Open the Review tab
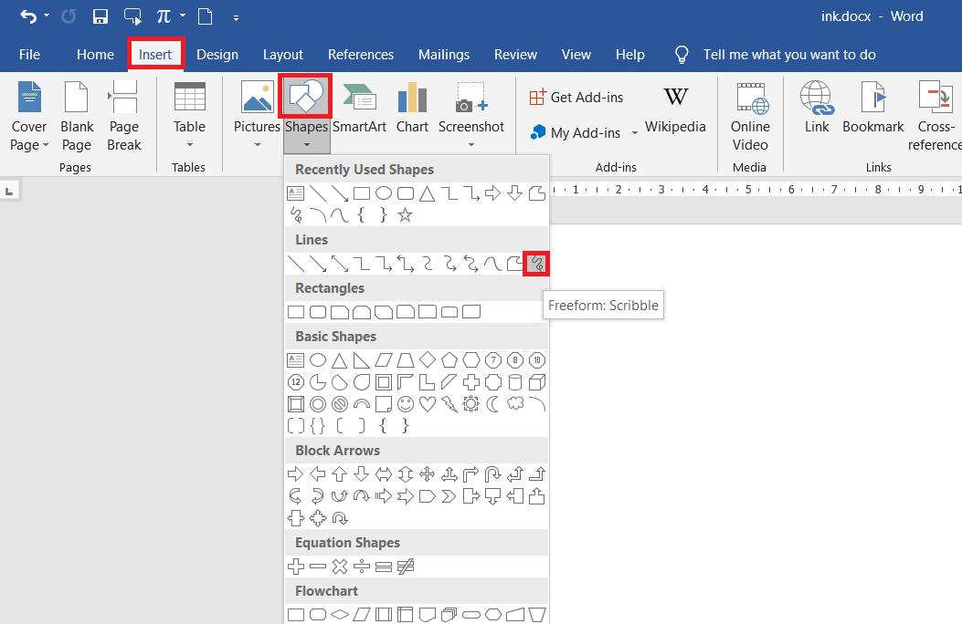 pos(515,54)
